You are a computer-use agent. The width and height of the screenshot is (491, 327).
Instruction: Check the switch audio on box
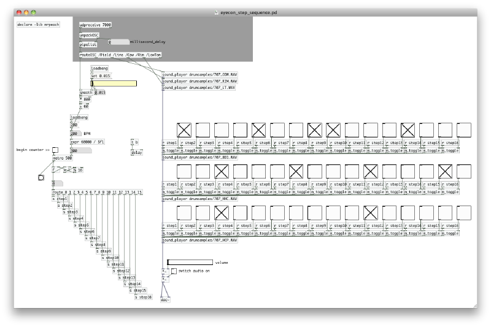coord(174,271)
